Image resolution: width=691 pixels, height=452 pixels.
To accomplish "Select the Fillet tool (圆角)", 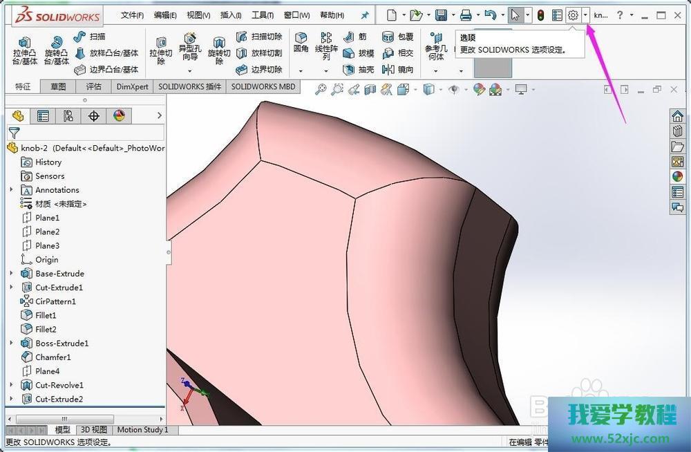I will click(301, 43).
